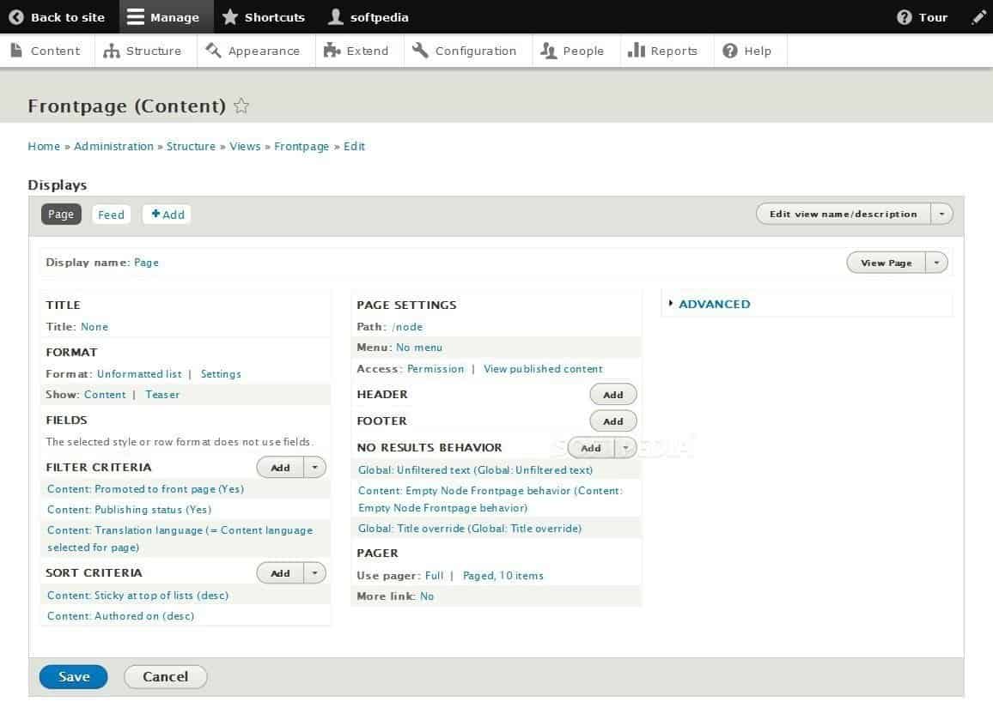Click the Administration breadcrumb link
993x708 pixels.
pyautogui.click(x=114, y=146)
